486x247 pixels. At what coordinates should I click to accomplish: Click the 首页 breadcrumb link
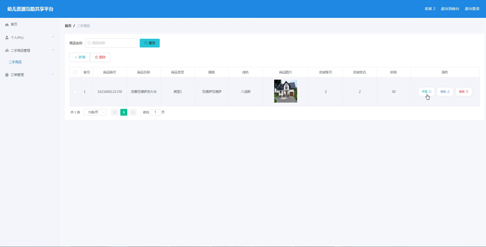[68, 26]
